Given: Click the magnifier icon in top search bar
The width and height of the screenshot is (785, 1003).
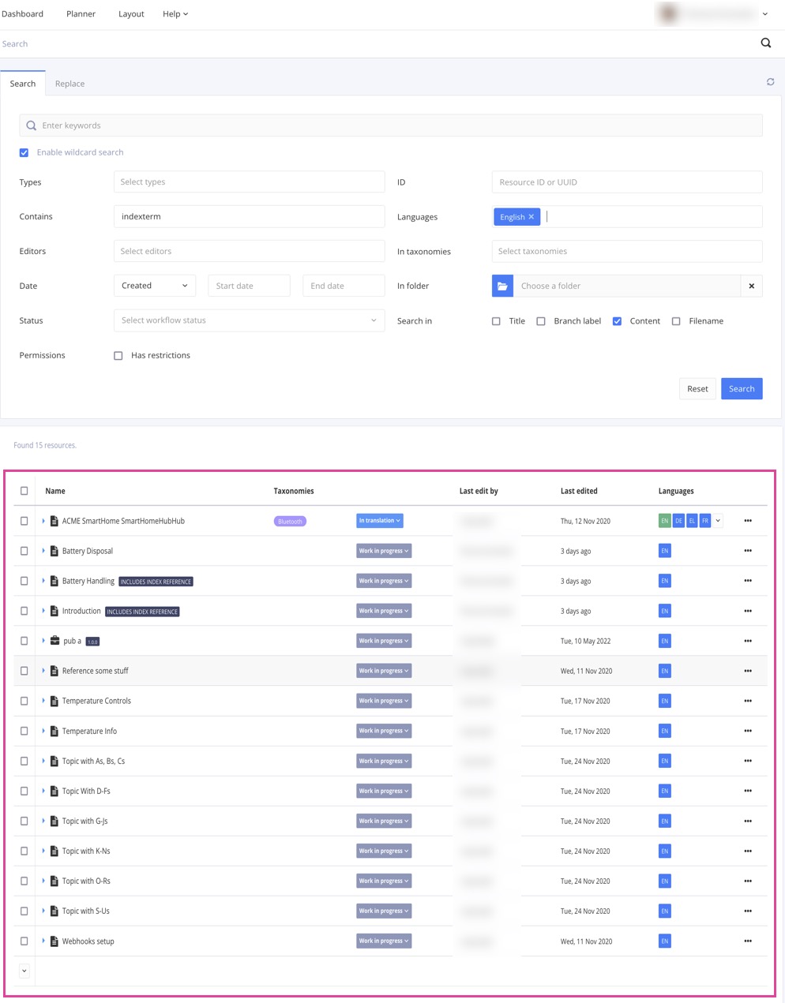Looking at the screenshot, I should pos(765,43).
